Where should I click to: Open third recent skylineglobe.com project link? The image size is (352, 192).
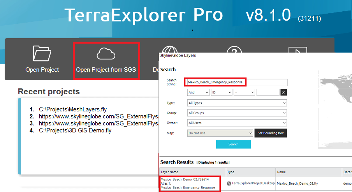[99, 123]
